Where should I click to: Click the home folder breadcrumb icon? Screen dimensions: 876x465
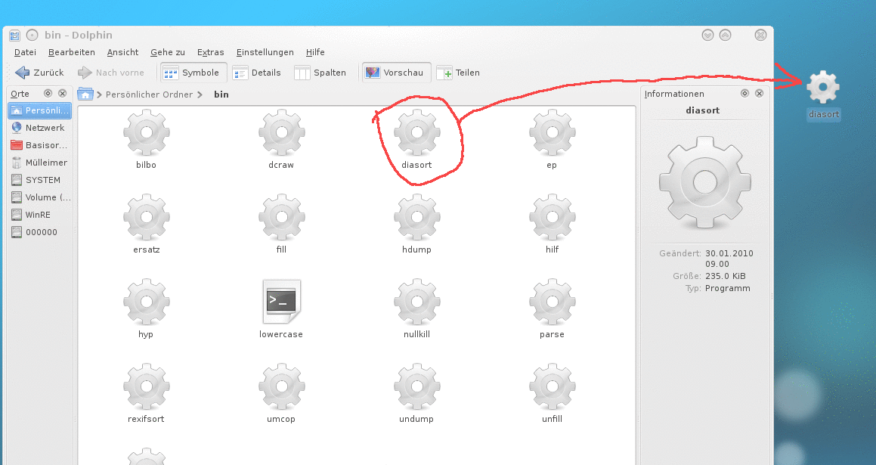pyautogui.click(x=85, y=95)
